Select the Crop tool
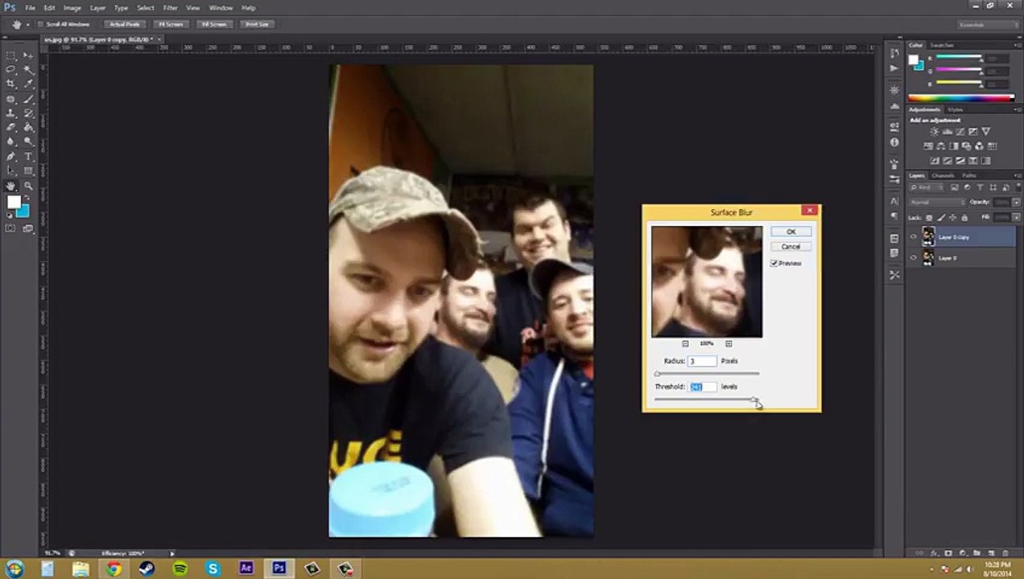The width and height of the screenshot is (1024, 579). 11,84
